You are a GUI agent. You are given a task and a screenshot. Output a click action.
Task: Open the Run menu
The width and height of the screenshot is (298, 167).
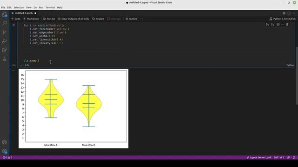[41, 7]
